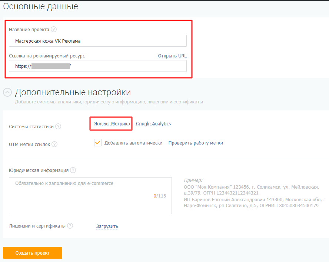329x262 pixels.
Task: Focus the project name input field
Action: point(98,41)
